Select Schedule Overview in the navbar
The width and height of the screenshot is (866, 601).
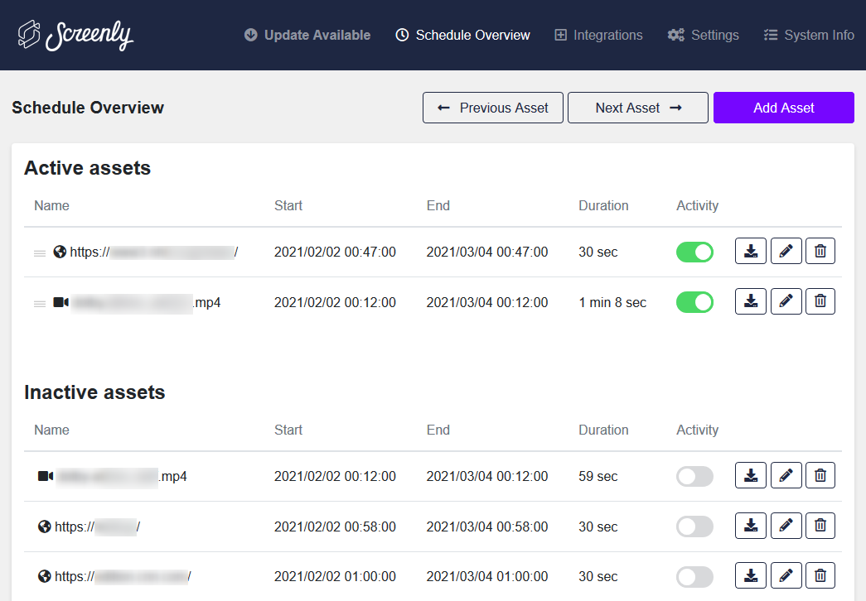(x=462, y=35)
